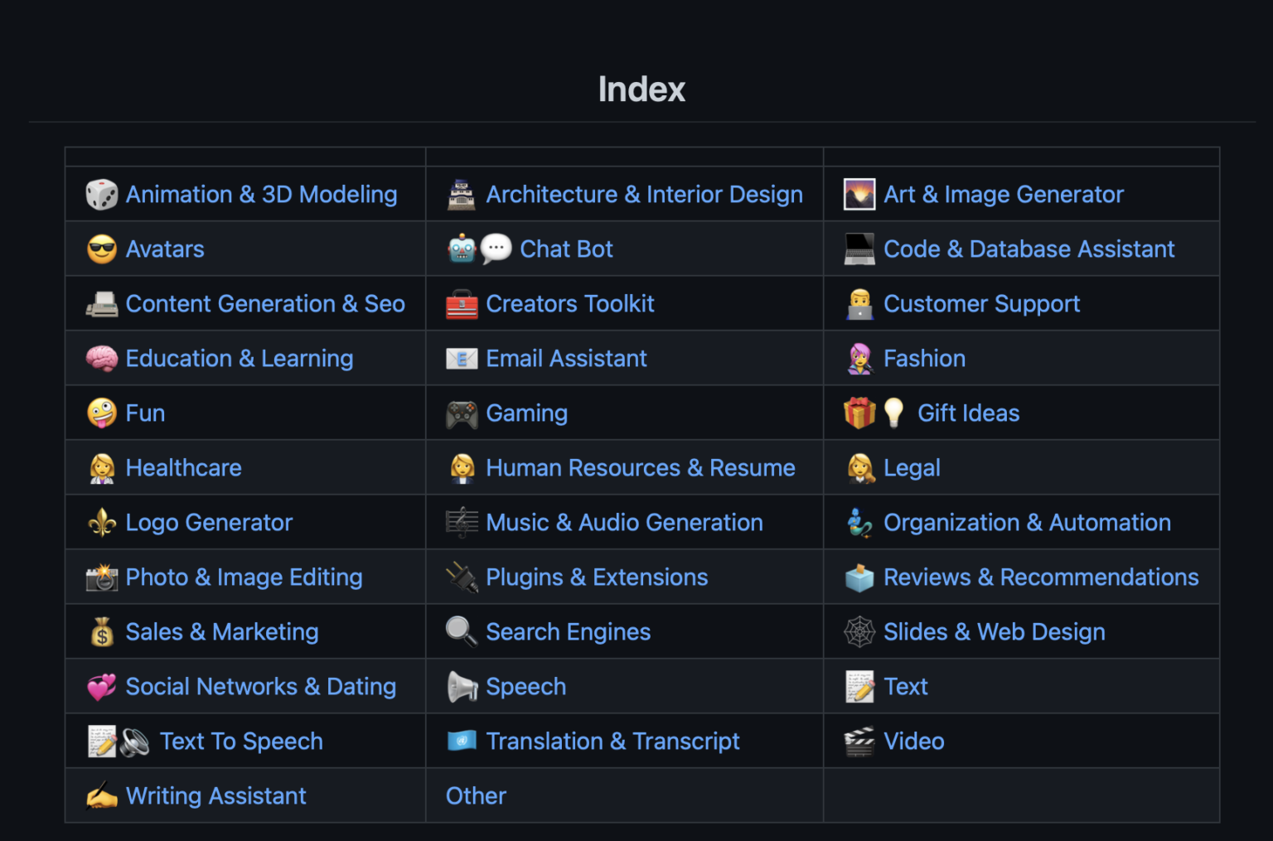
Task: Click the laptop icon beside Code & Database Assistant
Action: (859, 249)
